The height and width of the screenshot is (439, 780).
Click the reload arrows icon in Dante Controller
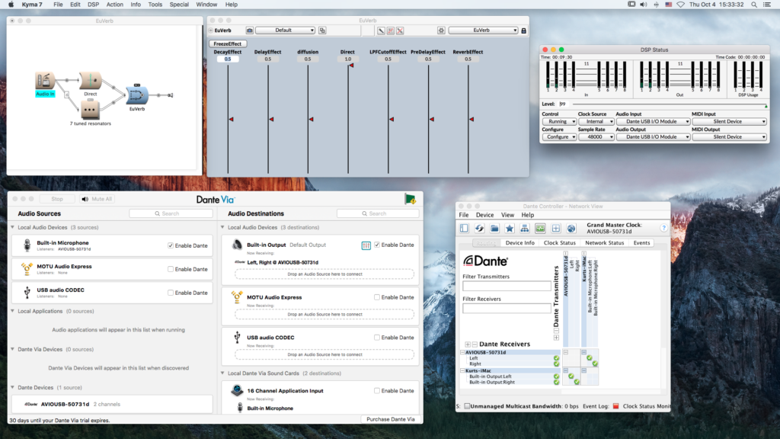479,228
